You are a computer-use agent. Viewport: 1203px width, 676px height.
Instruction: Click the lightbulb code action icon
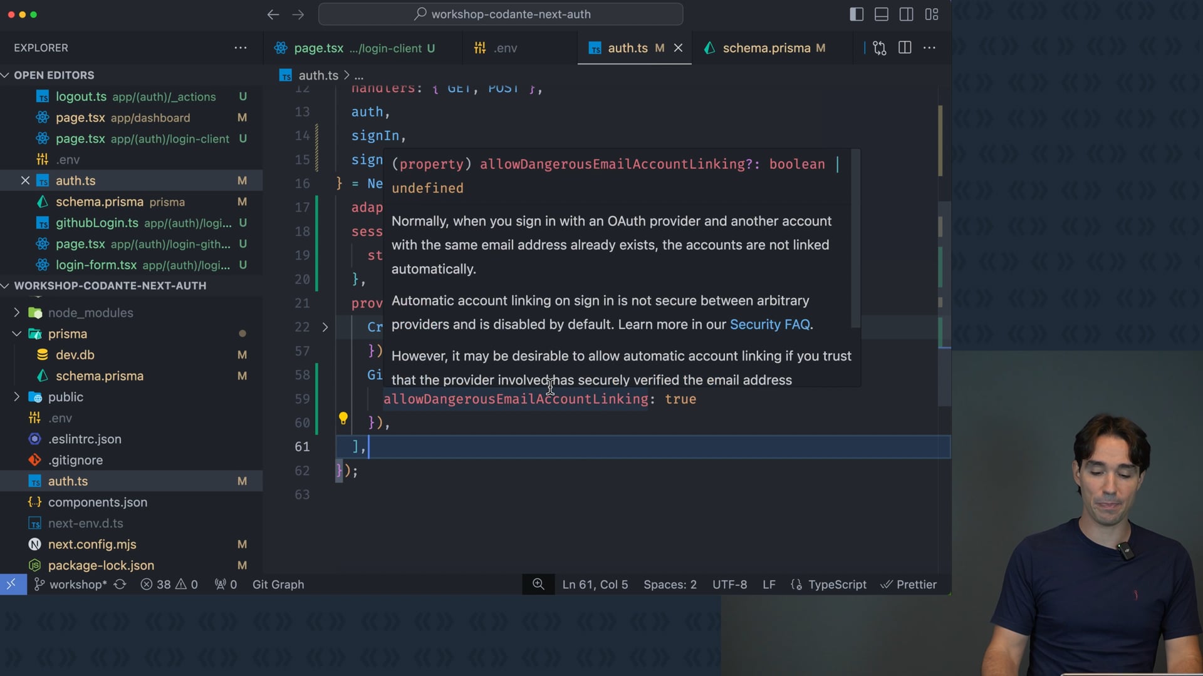pos(343,418)
